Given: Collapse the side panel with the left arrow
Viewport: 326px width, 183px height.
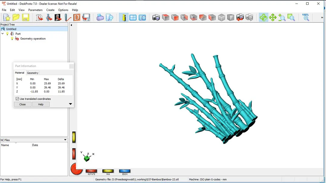Looking at the screenshot, I should coord(71,25).
